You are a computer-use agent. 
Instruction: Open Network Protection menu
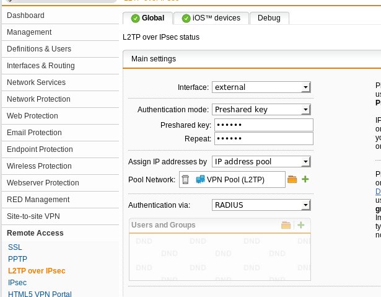(60, 99)
